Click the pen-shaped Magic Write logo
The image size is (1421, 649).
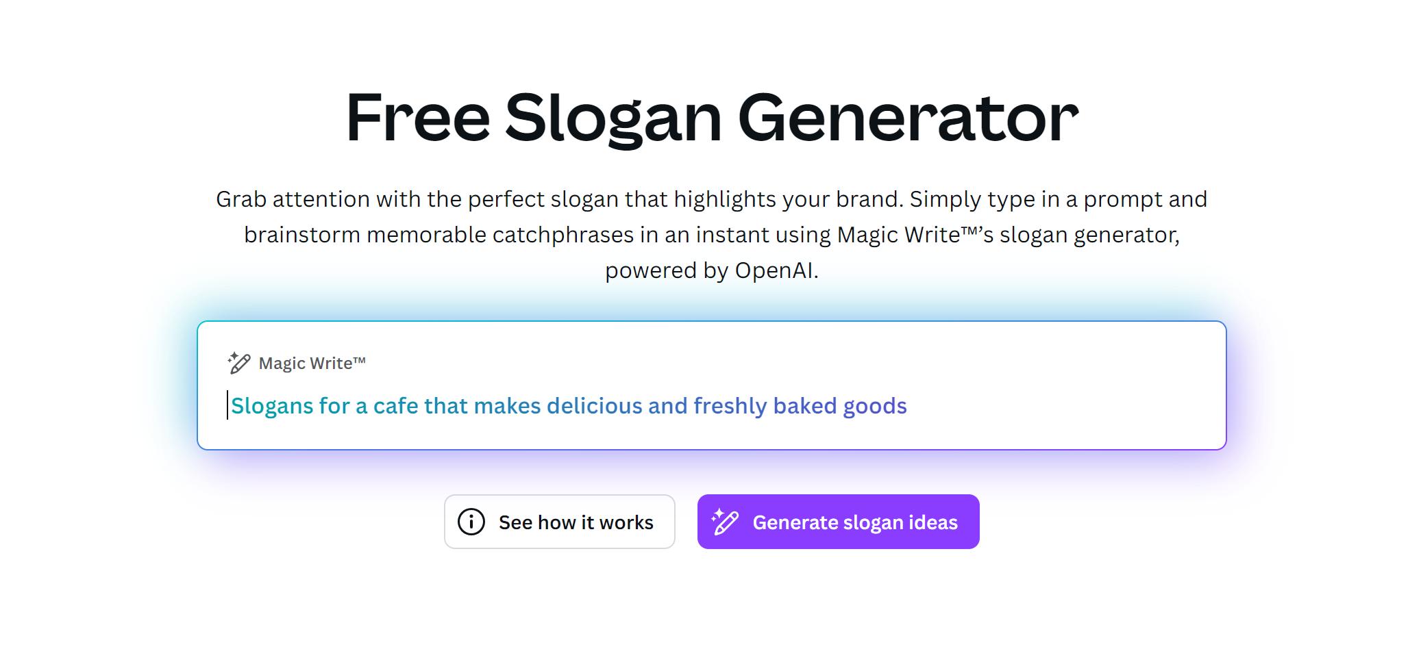pyautogui.click(x=238, y=363)
